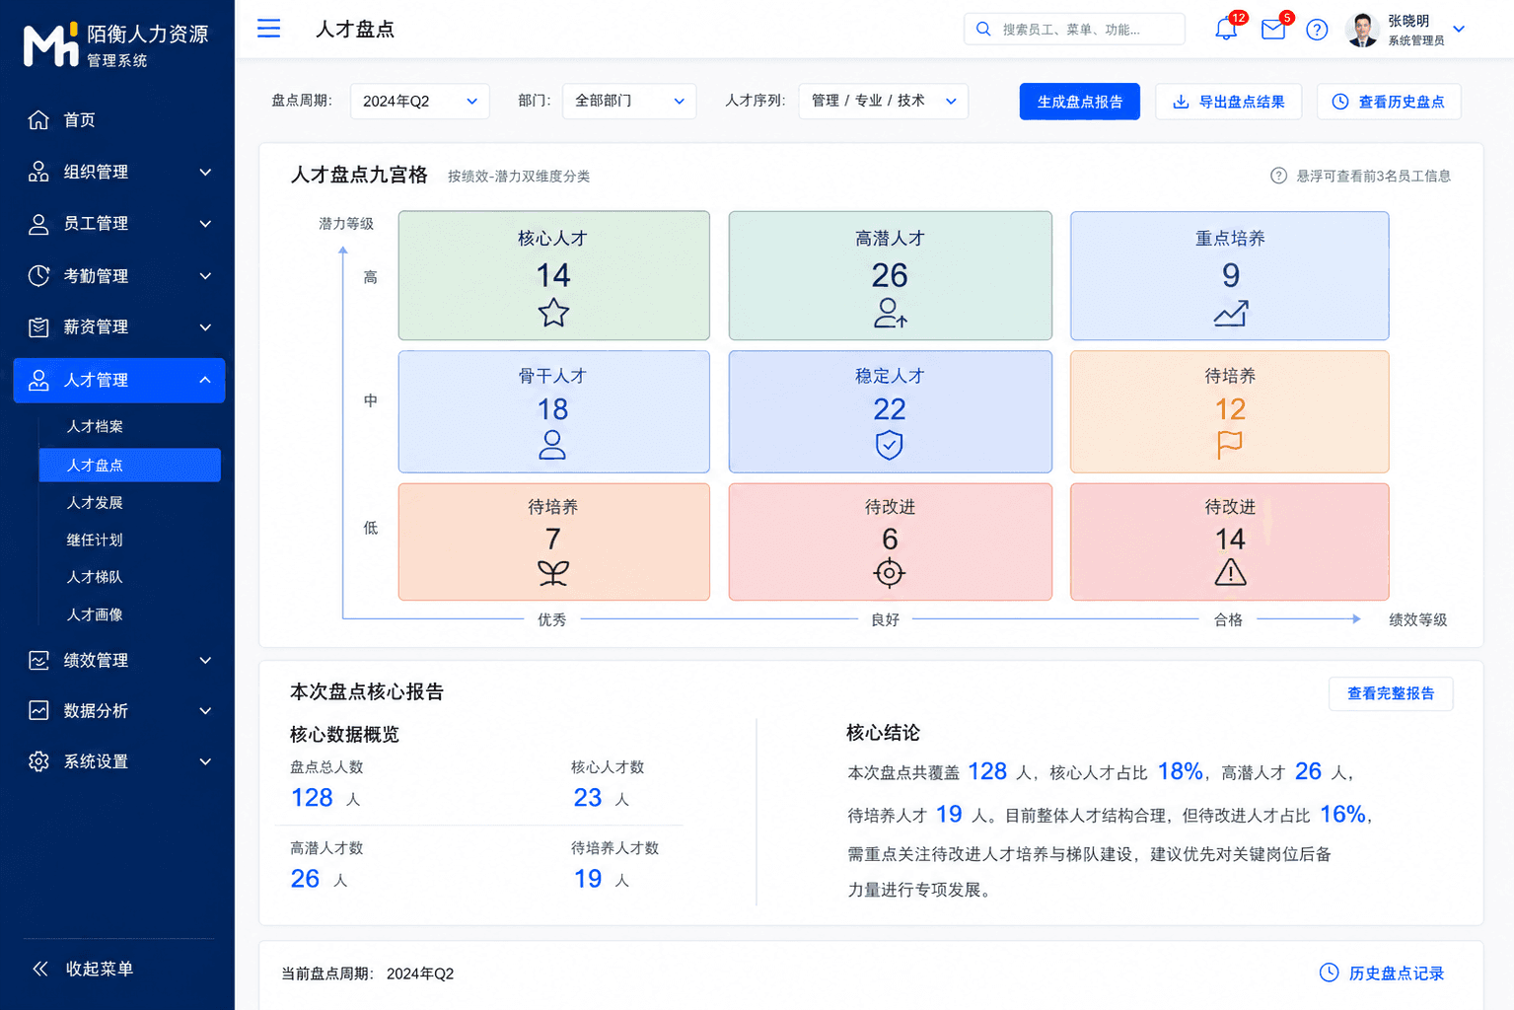Image resolution: width=1514 pixels, height=1010 pixels.
Task: Expand the 考勤管理 menu chevron
Action: click(205, 276)
